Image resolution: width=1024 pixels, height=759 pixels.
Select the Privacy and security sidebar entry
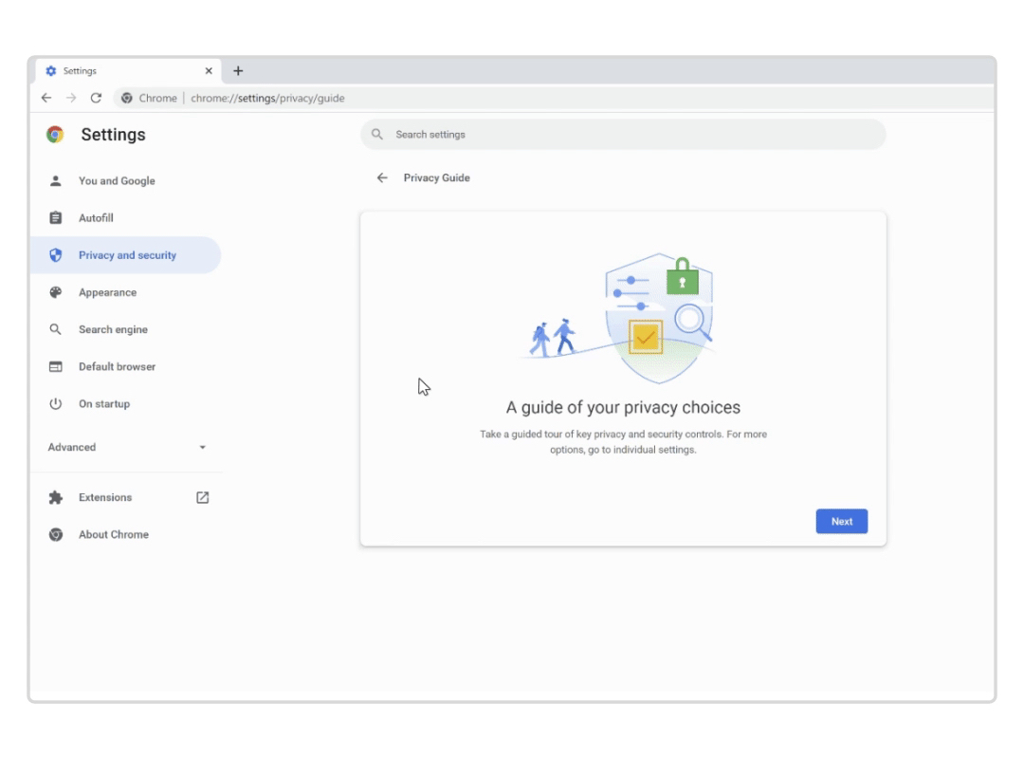pyautogui.click(x=128, y=254)
